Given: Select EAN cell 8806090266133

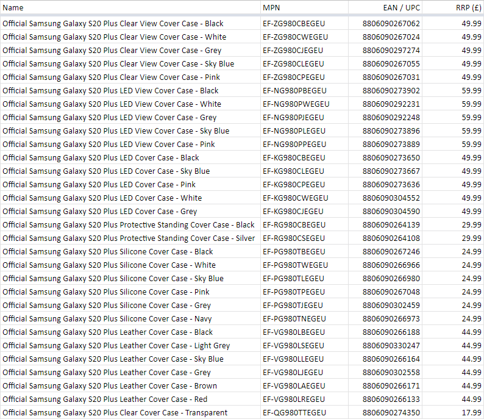Looking at the screenshot, I should [391, 399].
